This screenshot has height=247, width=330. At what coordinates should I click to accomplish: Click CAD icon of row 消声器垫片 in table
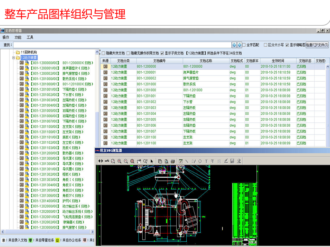106,72
